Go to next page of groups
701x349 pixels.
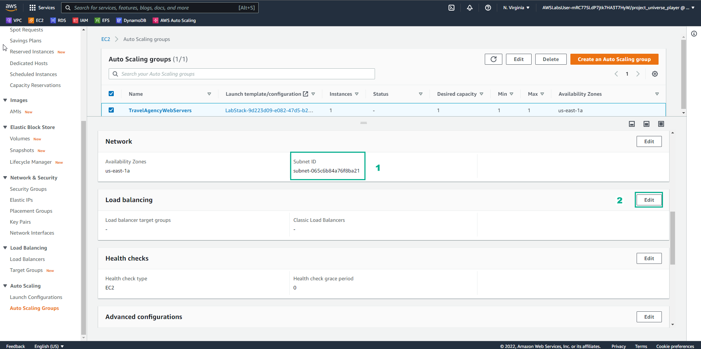(638, 74)
